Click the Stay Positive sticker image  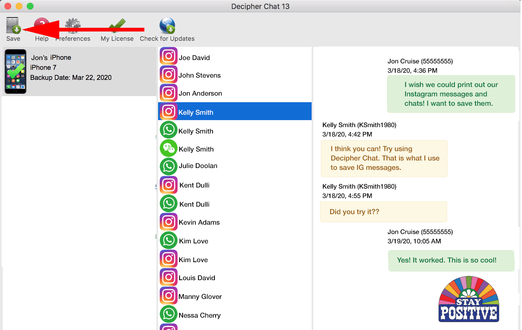(x=469, y=299)
